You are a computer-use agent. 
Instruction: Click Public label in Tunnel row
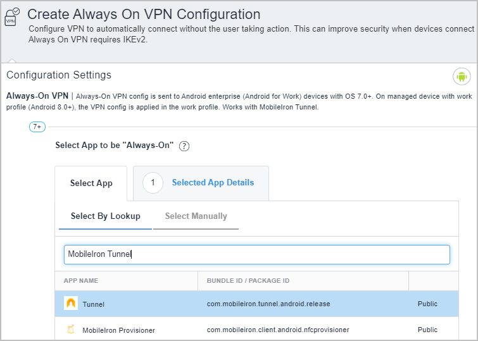pyautogui.click(x=427, y=304)
